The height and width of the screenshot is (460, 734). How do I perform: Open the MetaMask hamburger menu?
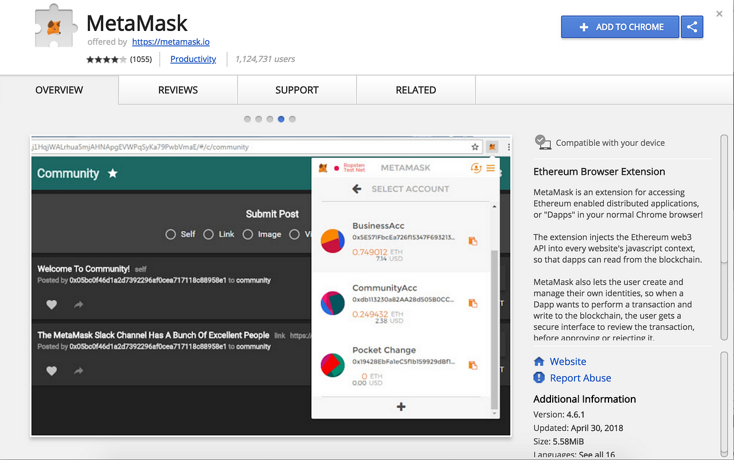tap(490, 167)
